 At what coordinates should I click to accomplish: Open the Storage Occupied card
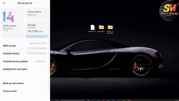37,30
